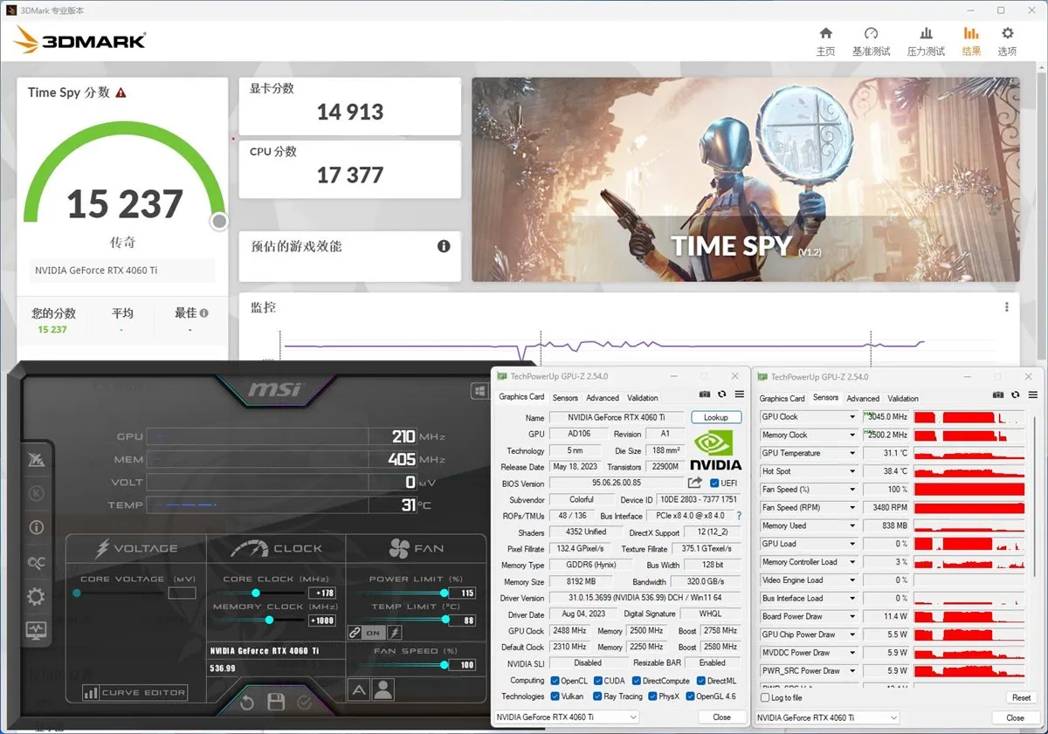Apply settings with checkmark icon in Afterburner
This screenshot has height=734, width=1048.
click(304, 702)
